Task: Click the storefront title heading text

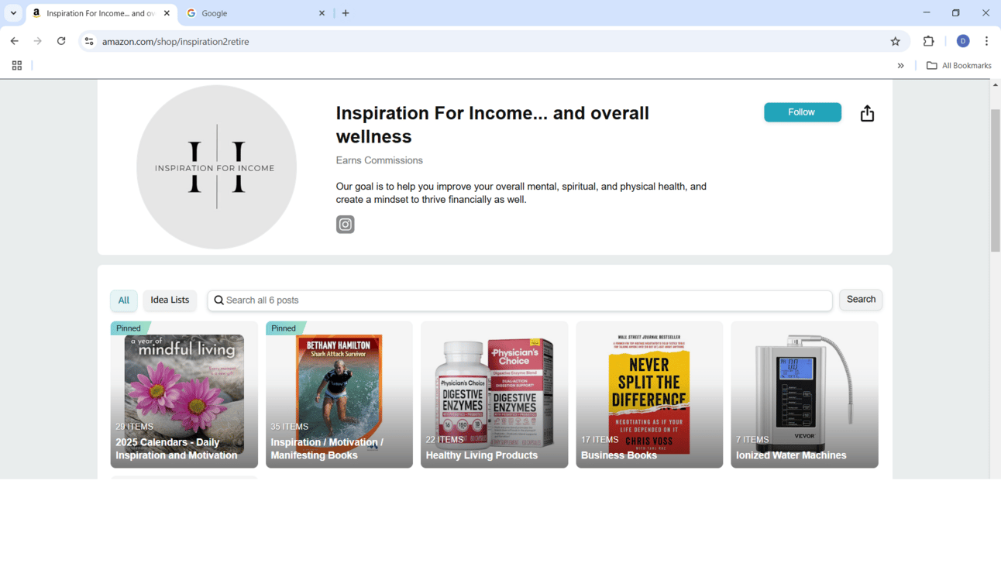Action: pyautogui.click(x=493, y=125)
